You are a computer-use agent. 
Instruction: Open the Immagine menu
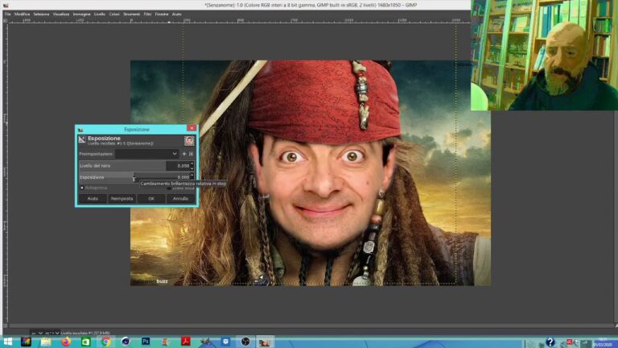[81, 14]
